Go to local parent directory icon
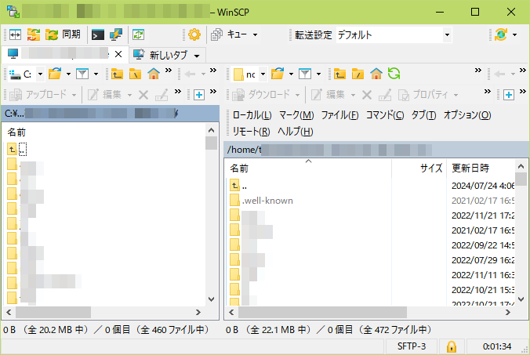The image size is (530, 355). click(117, 74)
